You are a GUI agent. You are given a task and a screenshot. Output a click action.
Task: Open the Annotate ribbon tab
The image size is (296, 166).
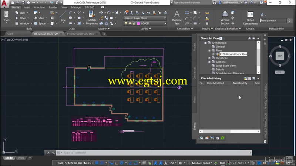click(x=39, y=7)
